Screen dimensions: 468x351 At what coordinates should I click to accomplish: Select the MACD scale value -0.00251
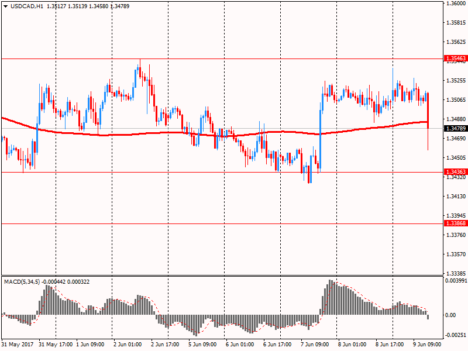(456, 335)
